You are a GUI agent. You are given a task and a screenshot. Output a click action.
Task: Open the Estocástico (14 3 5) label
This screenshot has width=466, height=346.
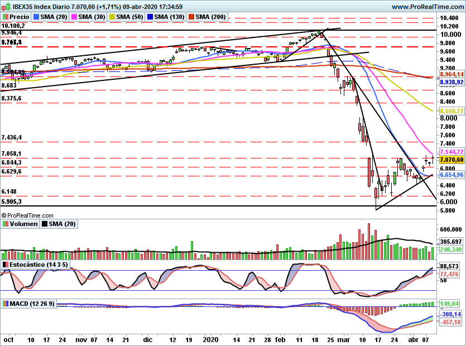39,265
